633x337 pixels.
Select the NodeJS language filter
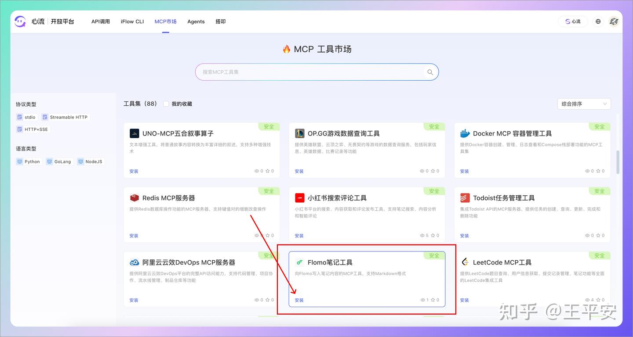pos(90,161)
